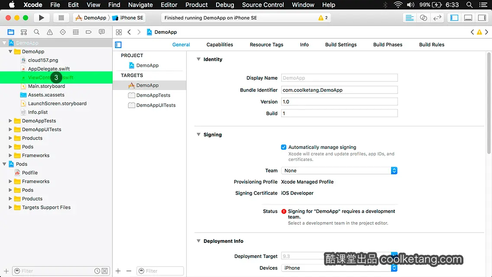
Task: Open the source control navigator
Action: (x=24, y=32)
